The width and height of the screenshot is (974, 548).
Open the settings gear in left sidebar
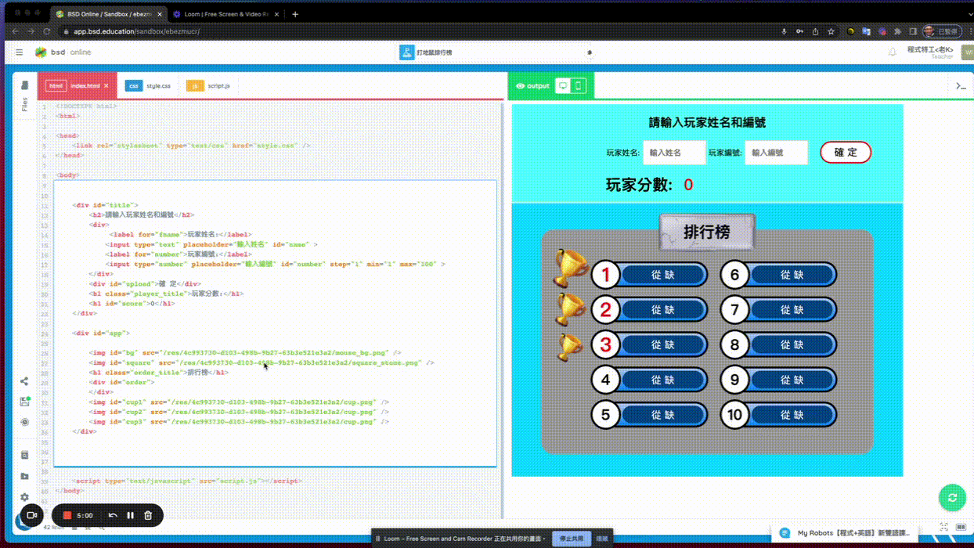click(x=24, y=497)
